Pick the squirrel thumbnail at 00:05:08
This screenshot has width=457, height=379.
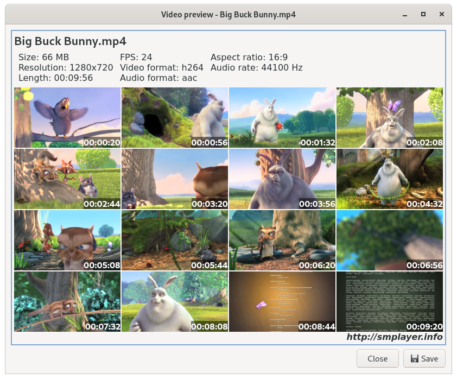point(67,241)
